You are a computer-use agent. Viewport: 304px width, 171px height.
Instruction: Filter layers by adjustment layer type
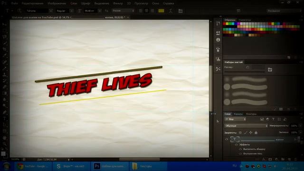267,119
